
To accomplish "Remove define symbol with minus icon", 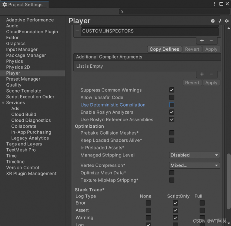I will (211, 41).
